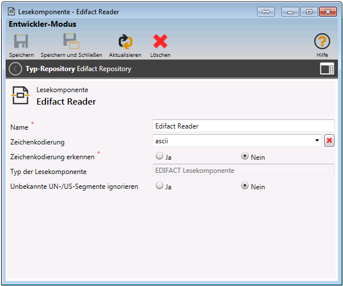The image size is (343, 286).
Task: Click the Typ-Repository breadcrumb text
Action: pos(50,69)
